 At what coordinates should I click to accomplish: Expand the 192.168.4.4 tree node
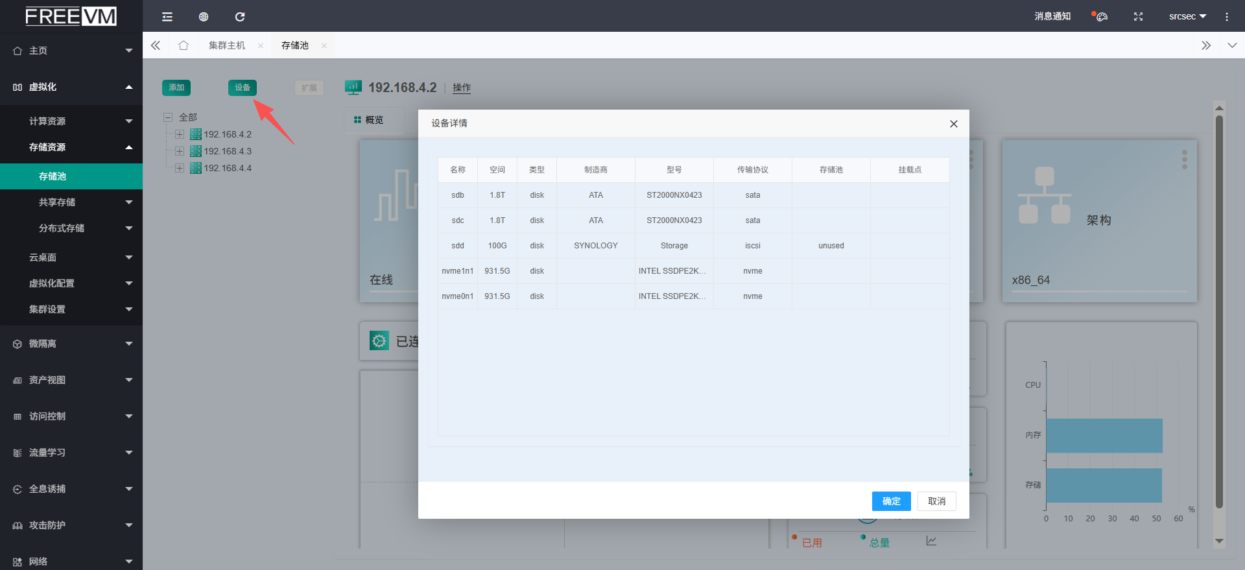(x=180, y=168)
